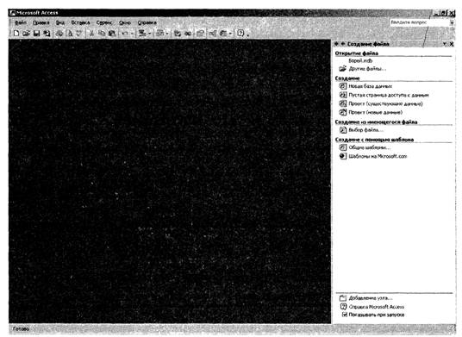This screenshot has height=337, width=462.
Task: Choose Другие файлы link
Action: point(367,69)
